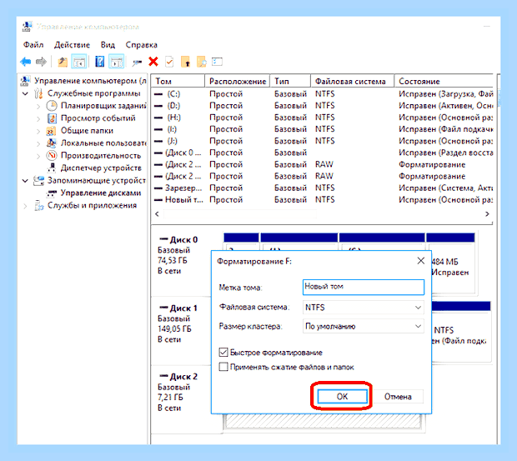This screenshot has width=517, height=461.
Task: Click the folder icon with up arrow
Action: [186, 62]
